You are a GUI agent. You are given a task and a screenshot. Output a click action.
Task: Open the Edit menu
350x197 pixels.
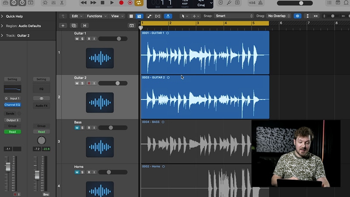click(x=77, y=16)
